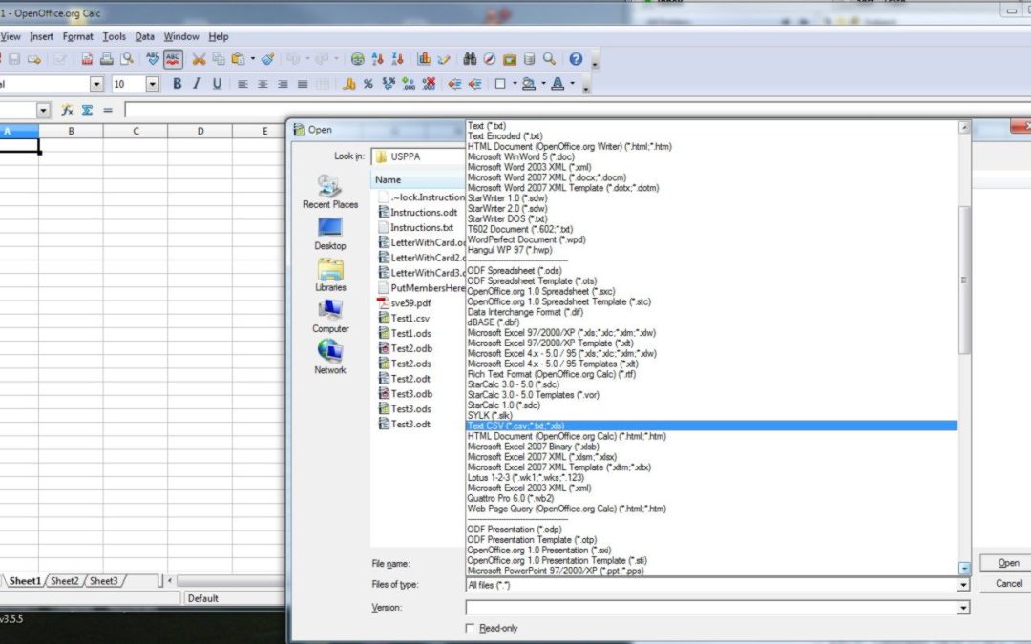Click the Percent number format icon
The width and height of the screenshot is (1031, 644).
pos(368,84)
